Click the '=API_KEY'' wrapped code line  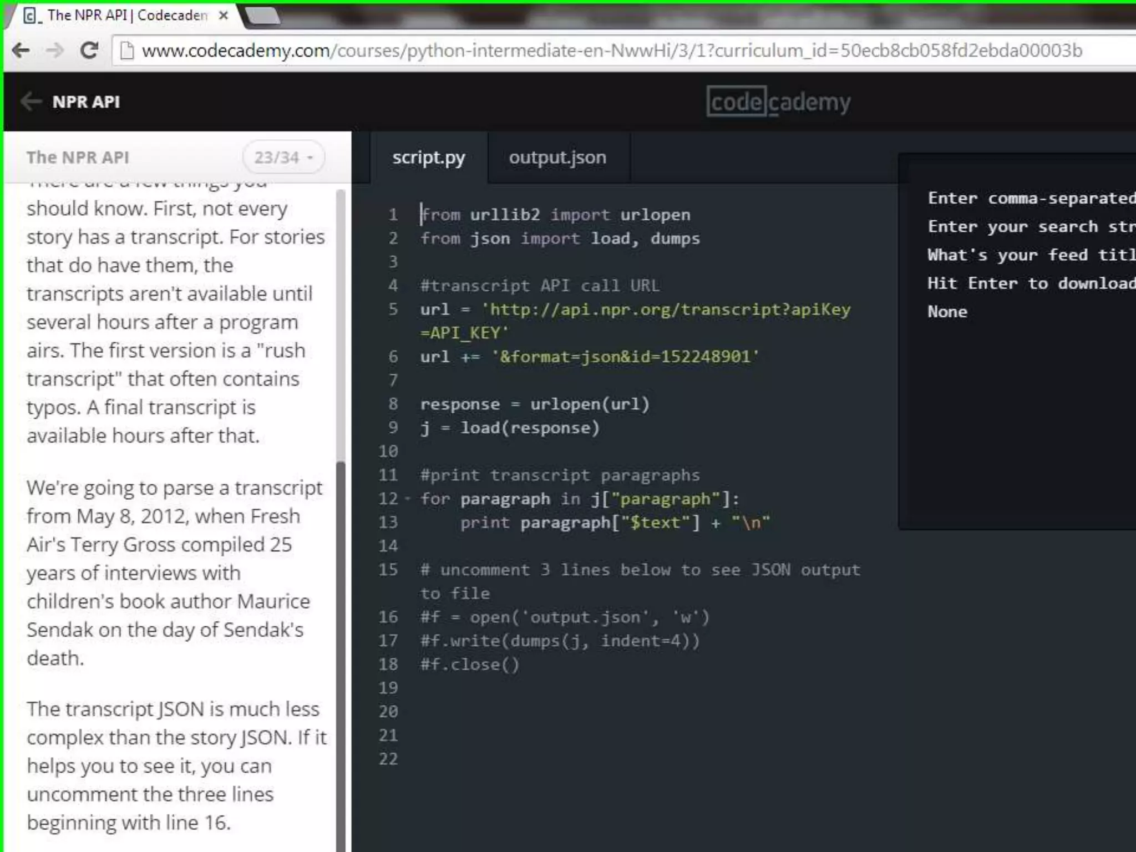(464, 333)
